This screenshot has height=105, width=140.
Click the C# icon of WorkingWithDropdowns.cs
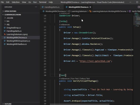coord(5,41)
